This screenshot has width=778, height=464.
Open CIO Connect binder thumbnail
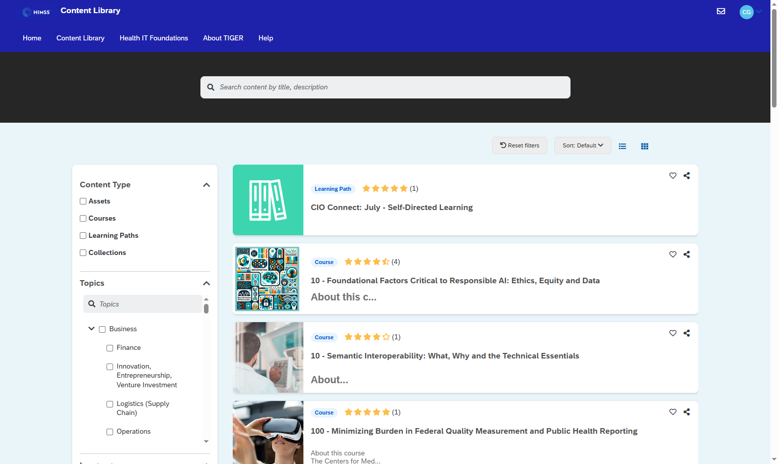268,200
